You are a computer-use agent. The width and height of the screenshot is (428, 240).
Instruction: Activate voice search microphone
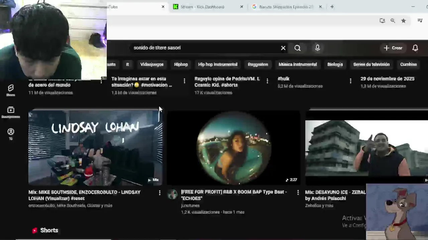point(317,48)
